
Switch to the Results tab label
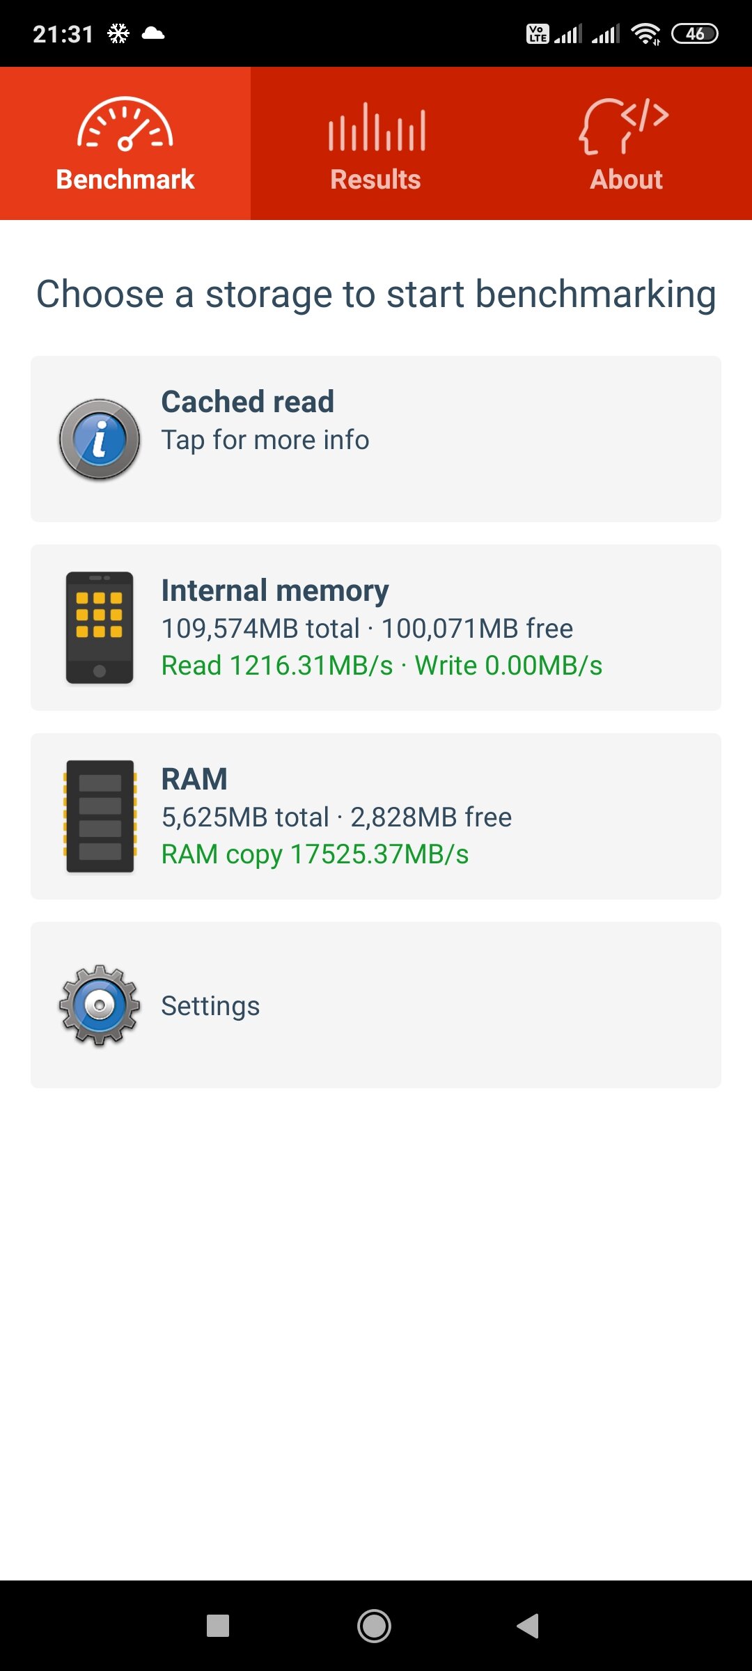click(x=375, y=180)
